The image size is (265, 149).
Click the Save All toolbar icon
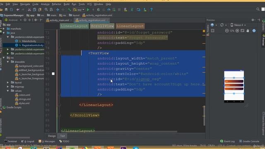[6, 10]
